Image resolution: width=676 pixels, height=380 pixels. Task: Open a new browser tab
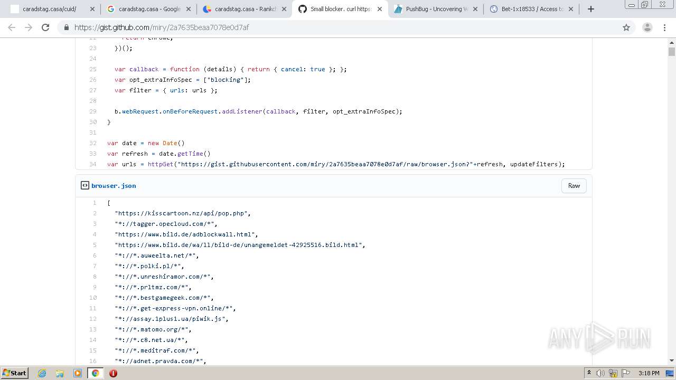pyautogui.click(x=591, y=9)
